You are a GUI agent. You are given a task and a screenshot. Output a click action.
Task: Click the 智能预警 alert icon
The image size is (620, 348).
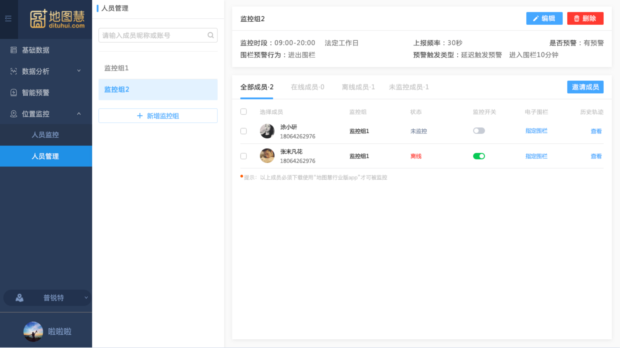[14, 92]
